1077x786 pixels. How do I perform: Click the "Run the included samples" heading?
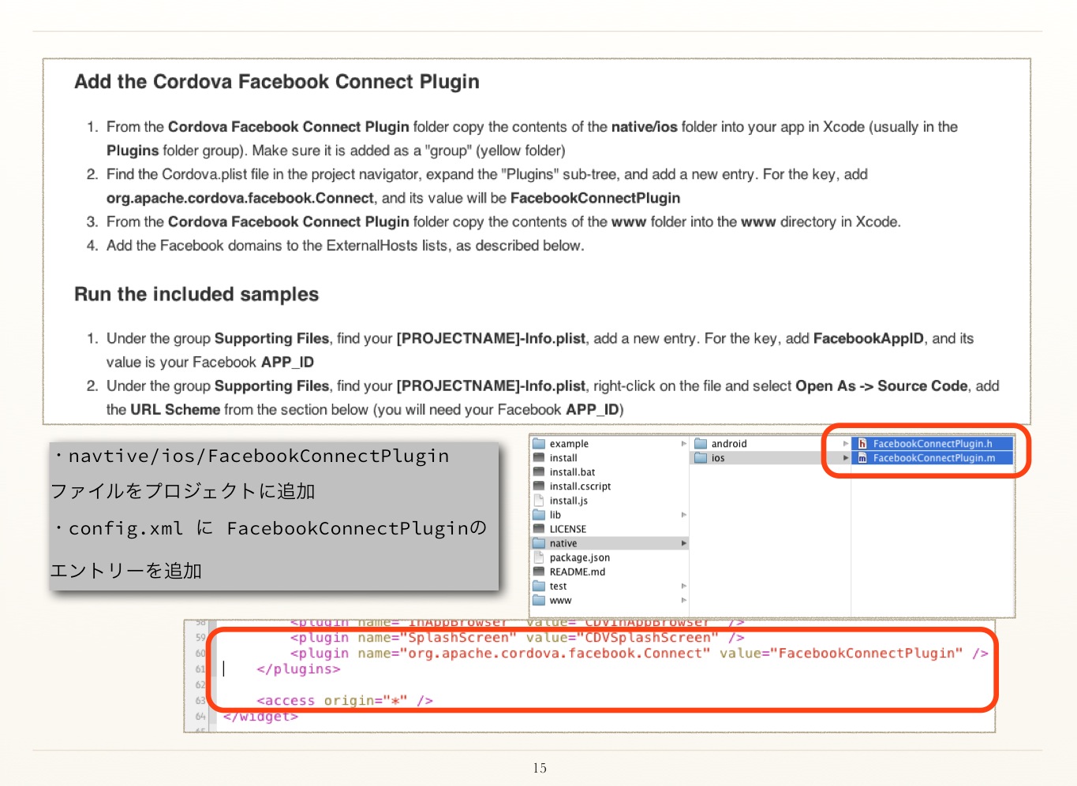[x=196, y=294]
